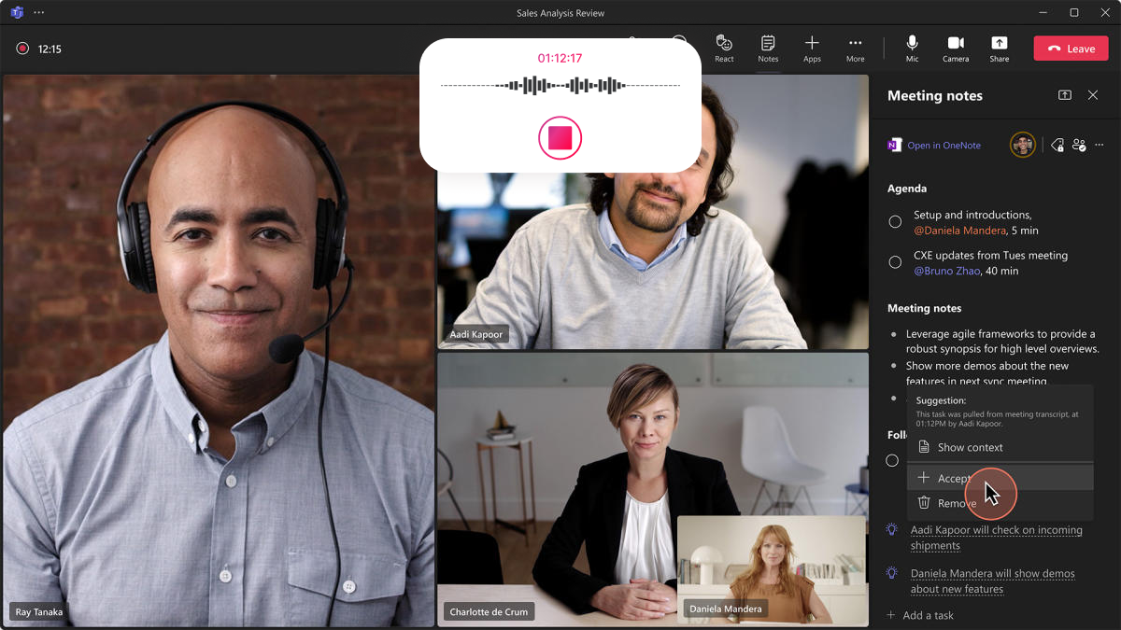Open the Apps panel from the toolbar

pos(812,48)
